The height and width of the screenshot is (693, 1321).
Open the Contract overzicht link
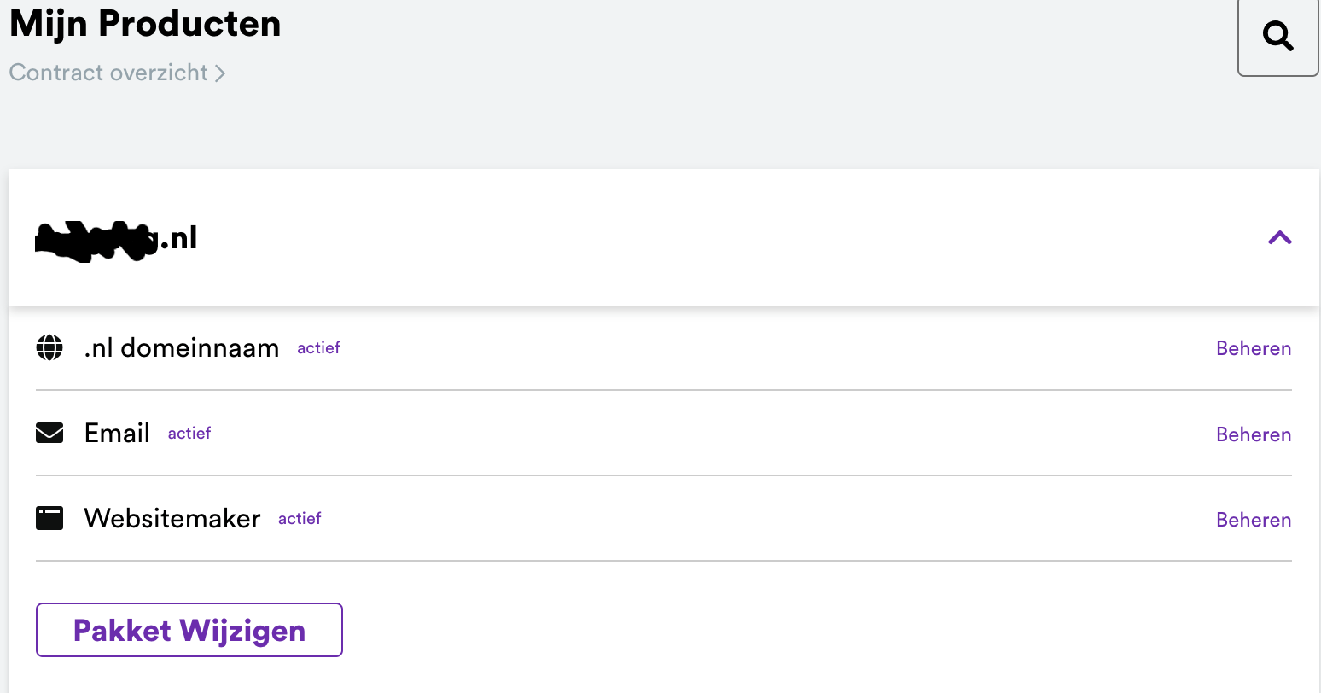click(x=108, y=73)
